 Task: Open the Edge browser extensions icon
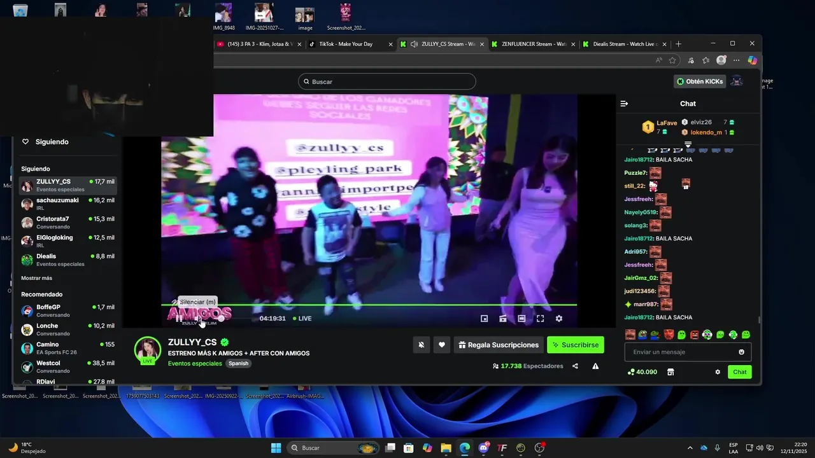(691, 60)
